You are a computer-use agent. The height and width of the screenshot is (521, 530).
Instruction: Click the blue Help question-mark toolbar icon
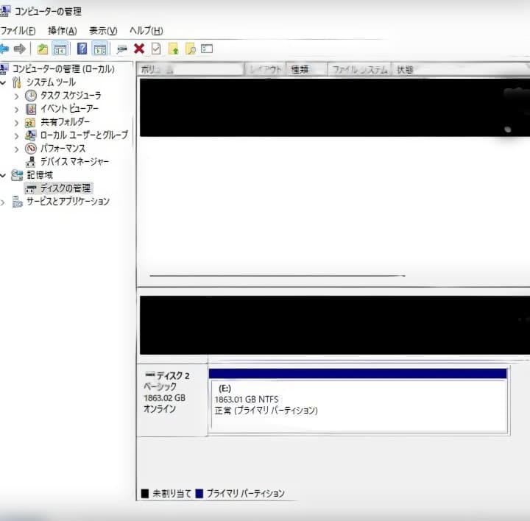pos(82,49)
